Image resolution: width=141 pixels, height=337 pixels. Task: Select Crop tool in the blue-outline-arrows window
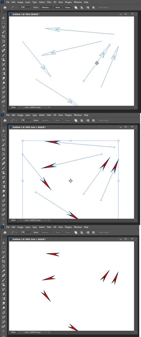point(3,36)
